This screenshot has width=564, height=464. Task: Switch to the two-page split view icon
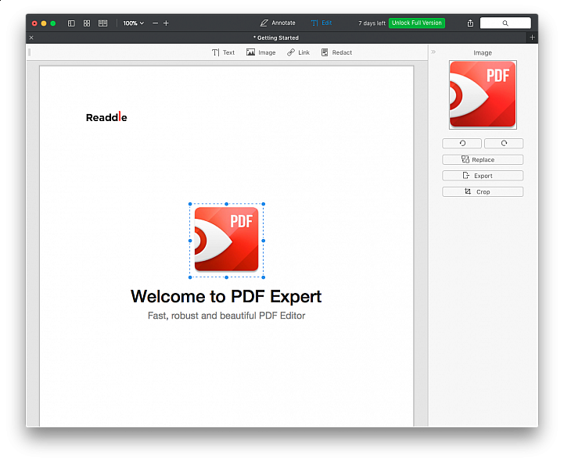coord(102,23)
